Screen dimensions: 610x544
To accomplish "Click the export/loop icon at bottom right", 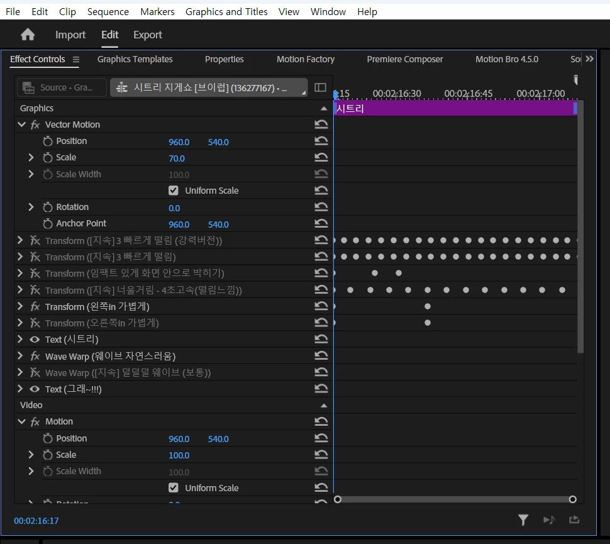I will (574, 520).
